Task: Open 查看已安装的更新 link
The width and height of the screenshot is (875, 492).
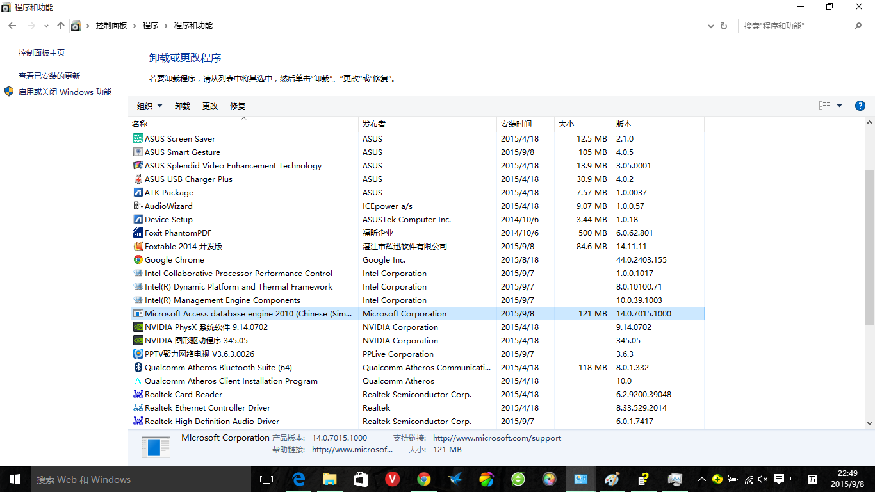Action: click(x=49, y=76)
